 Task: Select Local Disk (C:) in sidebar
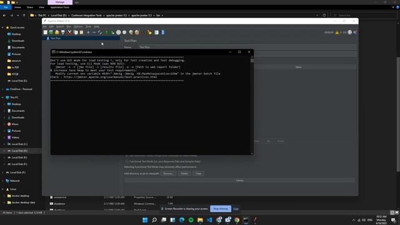click(x=19, y=144)
